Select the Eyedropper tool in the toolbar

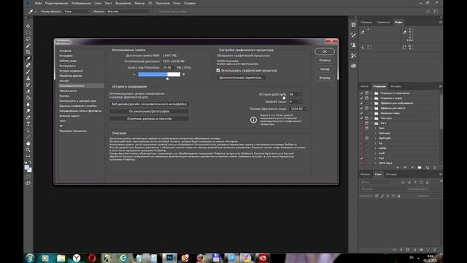coord(28,58)
